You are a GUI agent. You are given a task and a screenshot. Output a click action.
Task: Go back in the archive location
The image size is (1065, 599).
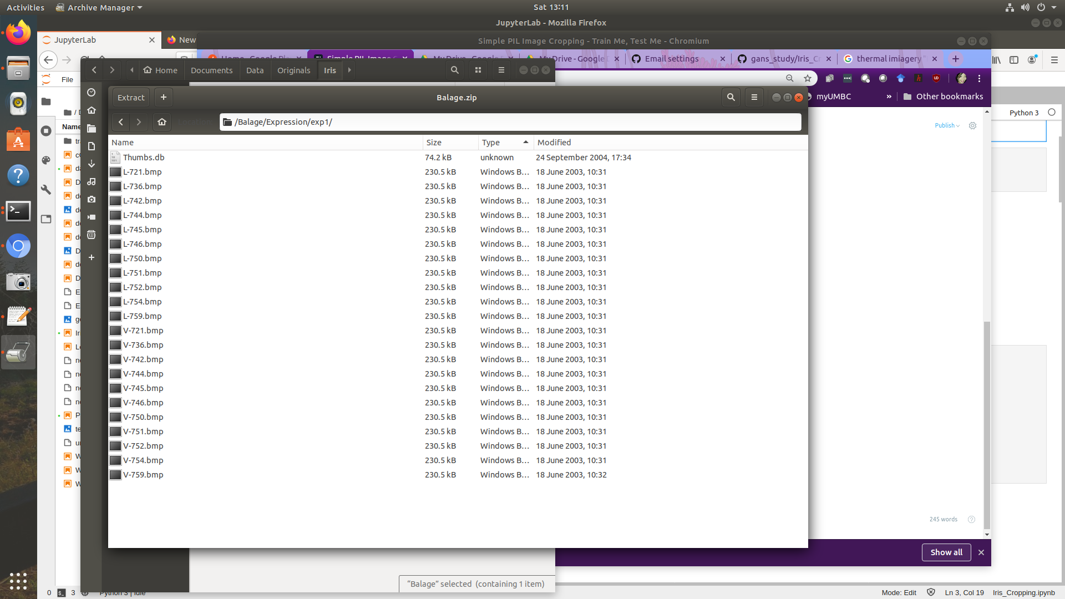(x=121, y=122)
